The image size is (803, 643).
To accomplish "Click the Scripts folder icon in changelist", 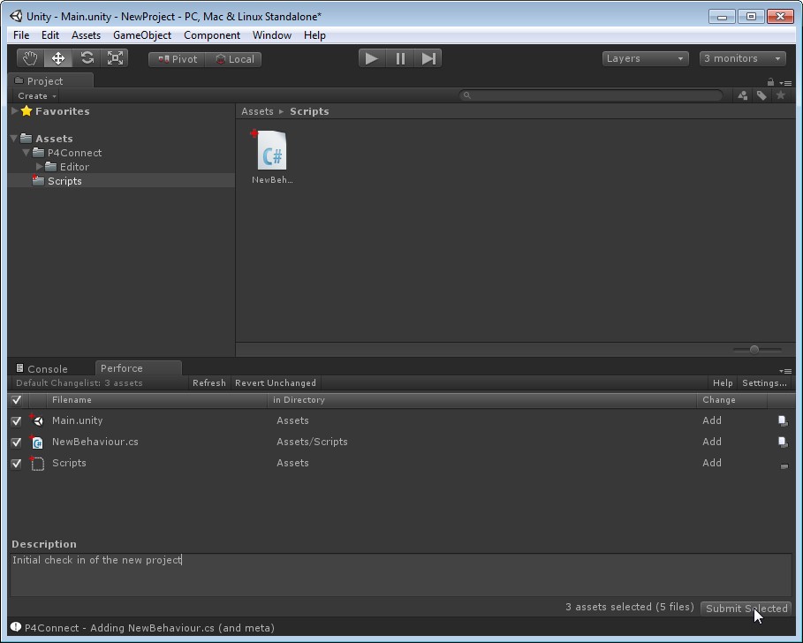I will [37, 464].
